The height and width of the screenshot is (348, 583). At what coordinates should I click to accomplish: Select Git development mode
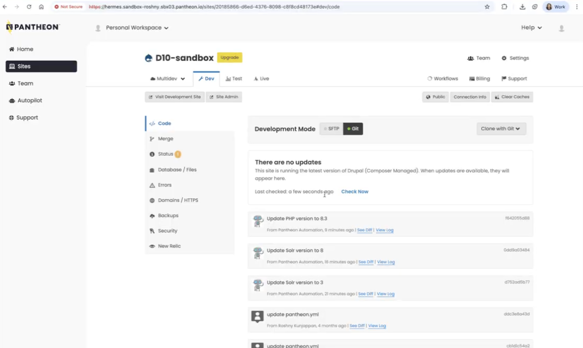(353, 129)
